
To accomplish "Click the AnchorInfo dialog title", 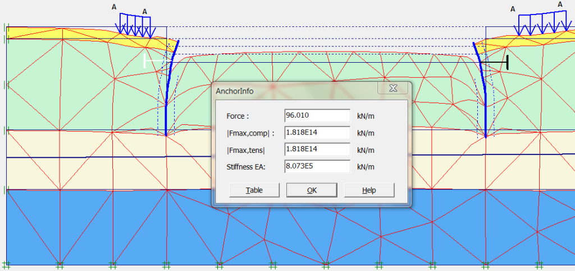I will pyautogui.click(x=234, y=91).
